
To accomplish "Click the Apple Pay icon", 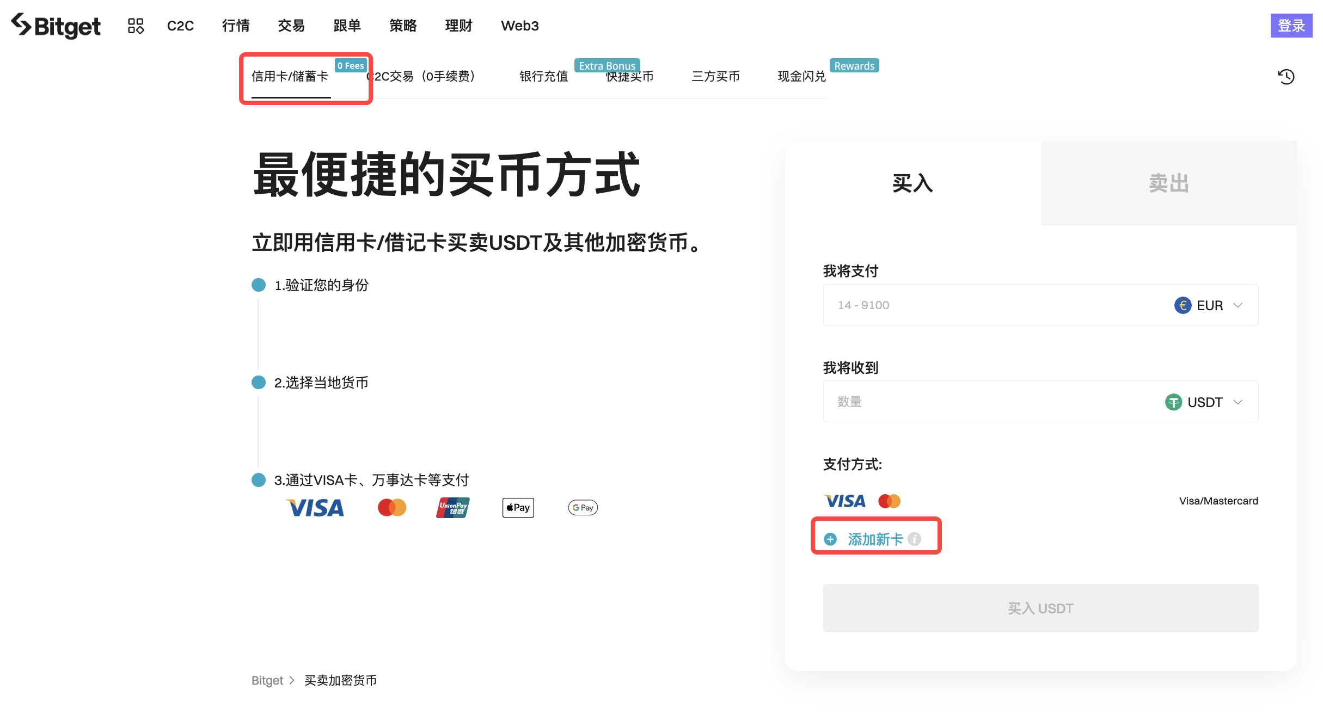I will pos(517,507).
